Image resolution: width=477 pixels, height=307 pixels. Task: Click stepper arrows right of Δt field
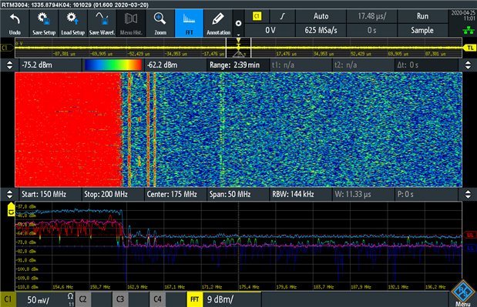point(468,65)
